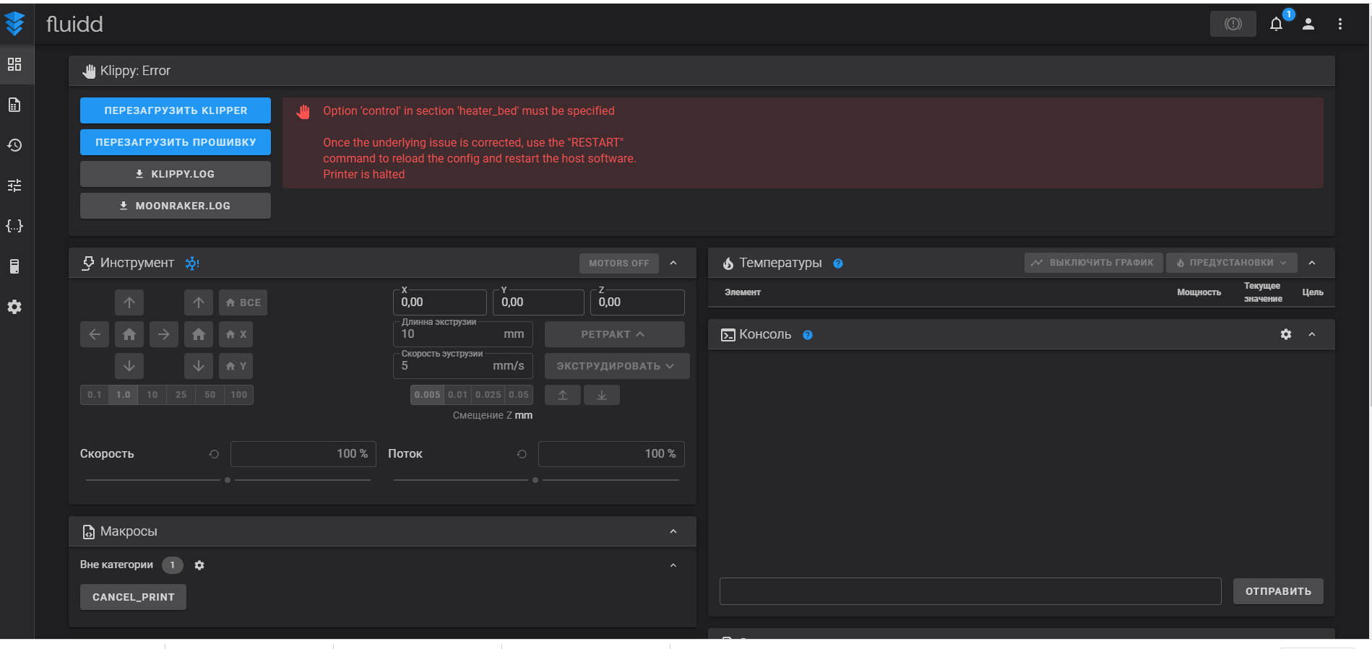Open the dashboard sidebar tab
The height and width of the screenshot is (649, 1372).
(14, 64)
